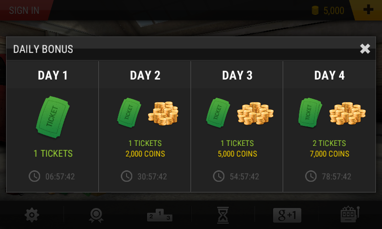Open the achievements ribbon medal icon
382x229 pixels.
96,216
